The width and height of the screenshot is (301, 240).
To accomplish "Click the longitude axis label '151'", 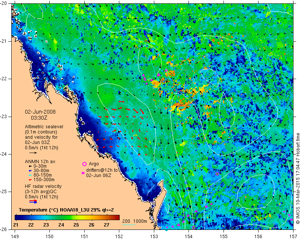I will pos(84,237).
